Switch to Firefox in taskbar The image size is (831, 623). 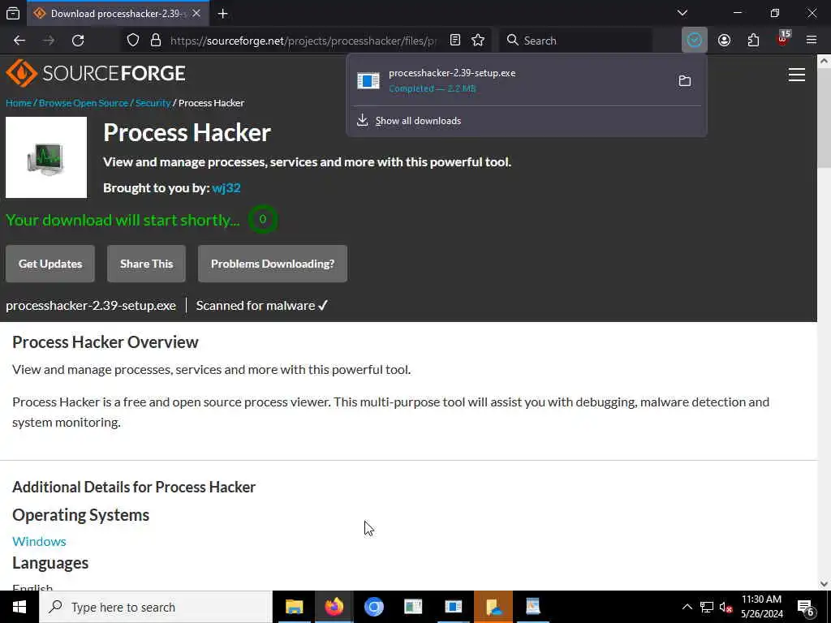tap(334, 607)
